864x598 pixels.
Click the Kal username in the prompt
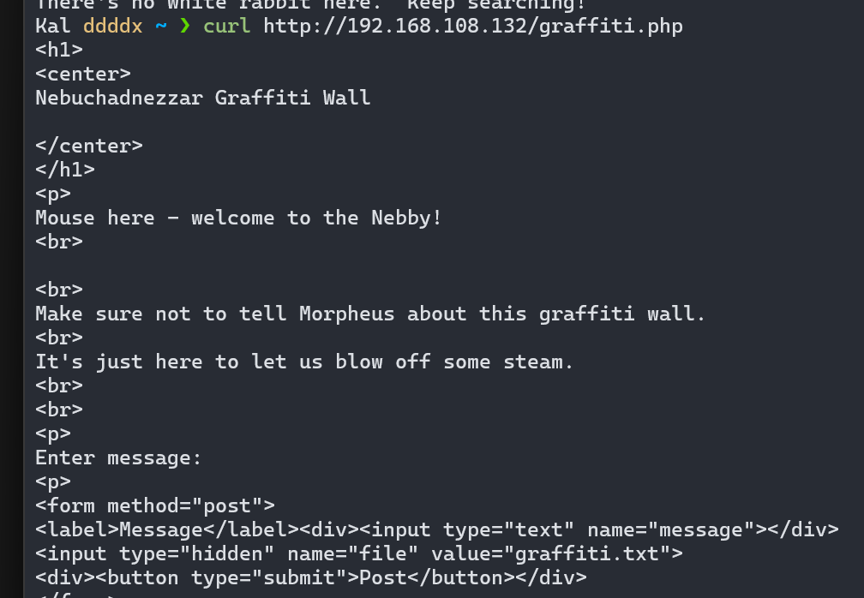(x=53, y=26)
